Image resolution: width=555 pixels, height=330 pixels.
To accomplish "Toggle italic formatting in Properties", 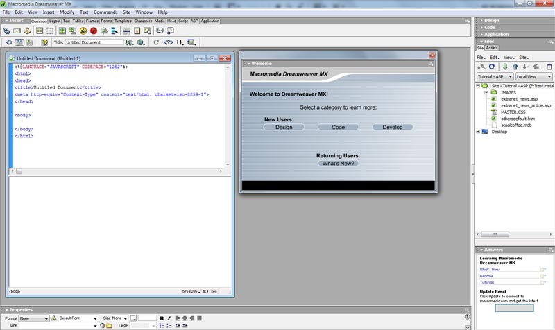I will click(169, 318).
